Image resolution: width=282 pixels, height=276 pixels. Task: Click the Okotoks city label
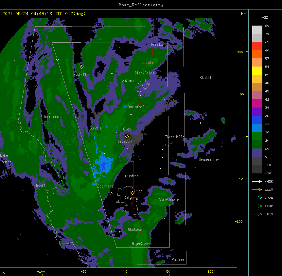point(135,229)
